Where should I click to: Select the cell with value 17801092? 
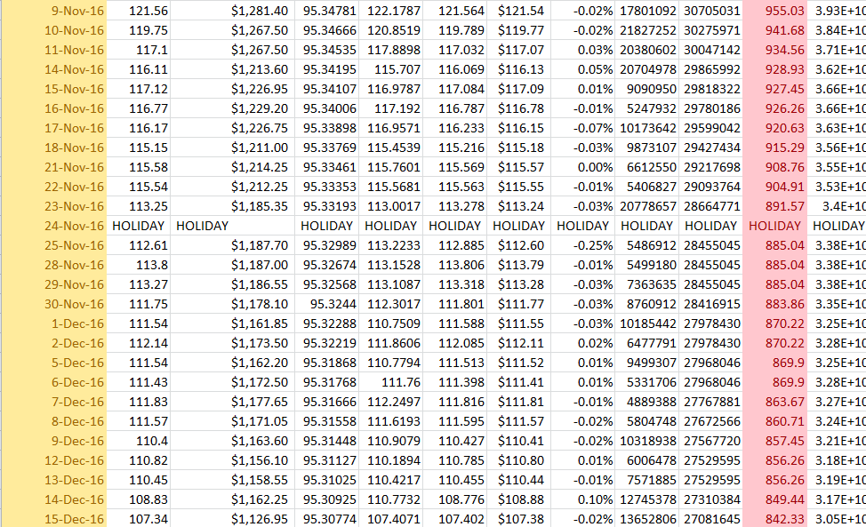(x=646, y=11)
